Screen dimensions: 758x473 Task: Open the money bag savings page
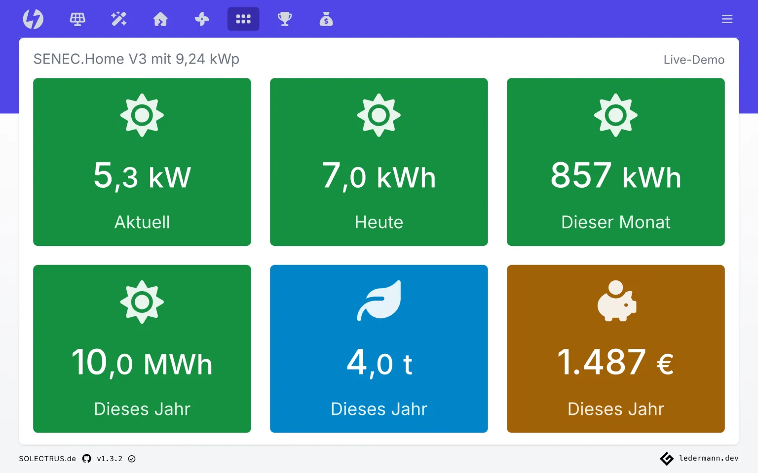(x=326, y=19)
